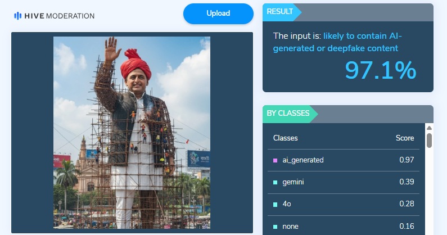Click the gemini teal color swatch

tap(275, 182)
